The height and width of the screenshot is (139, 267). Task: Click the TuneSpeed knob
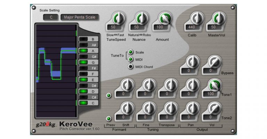click(119, 18)
